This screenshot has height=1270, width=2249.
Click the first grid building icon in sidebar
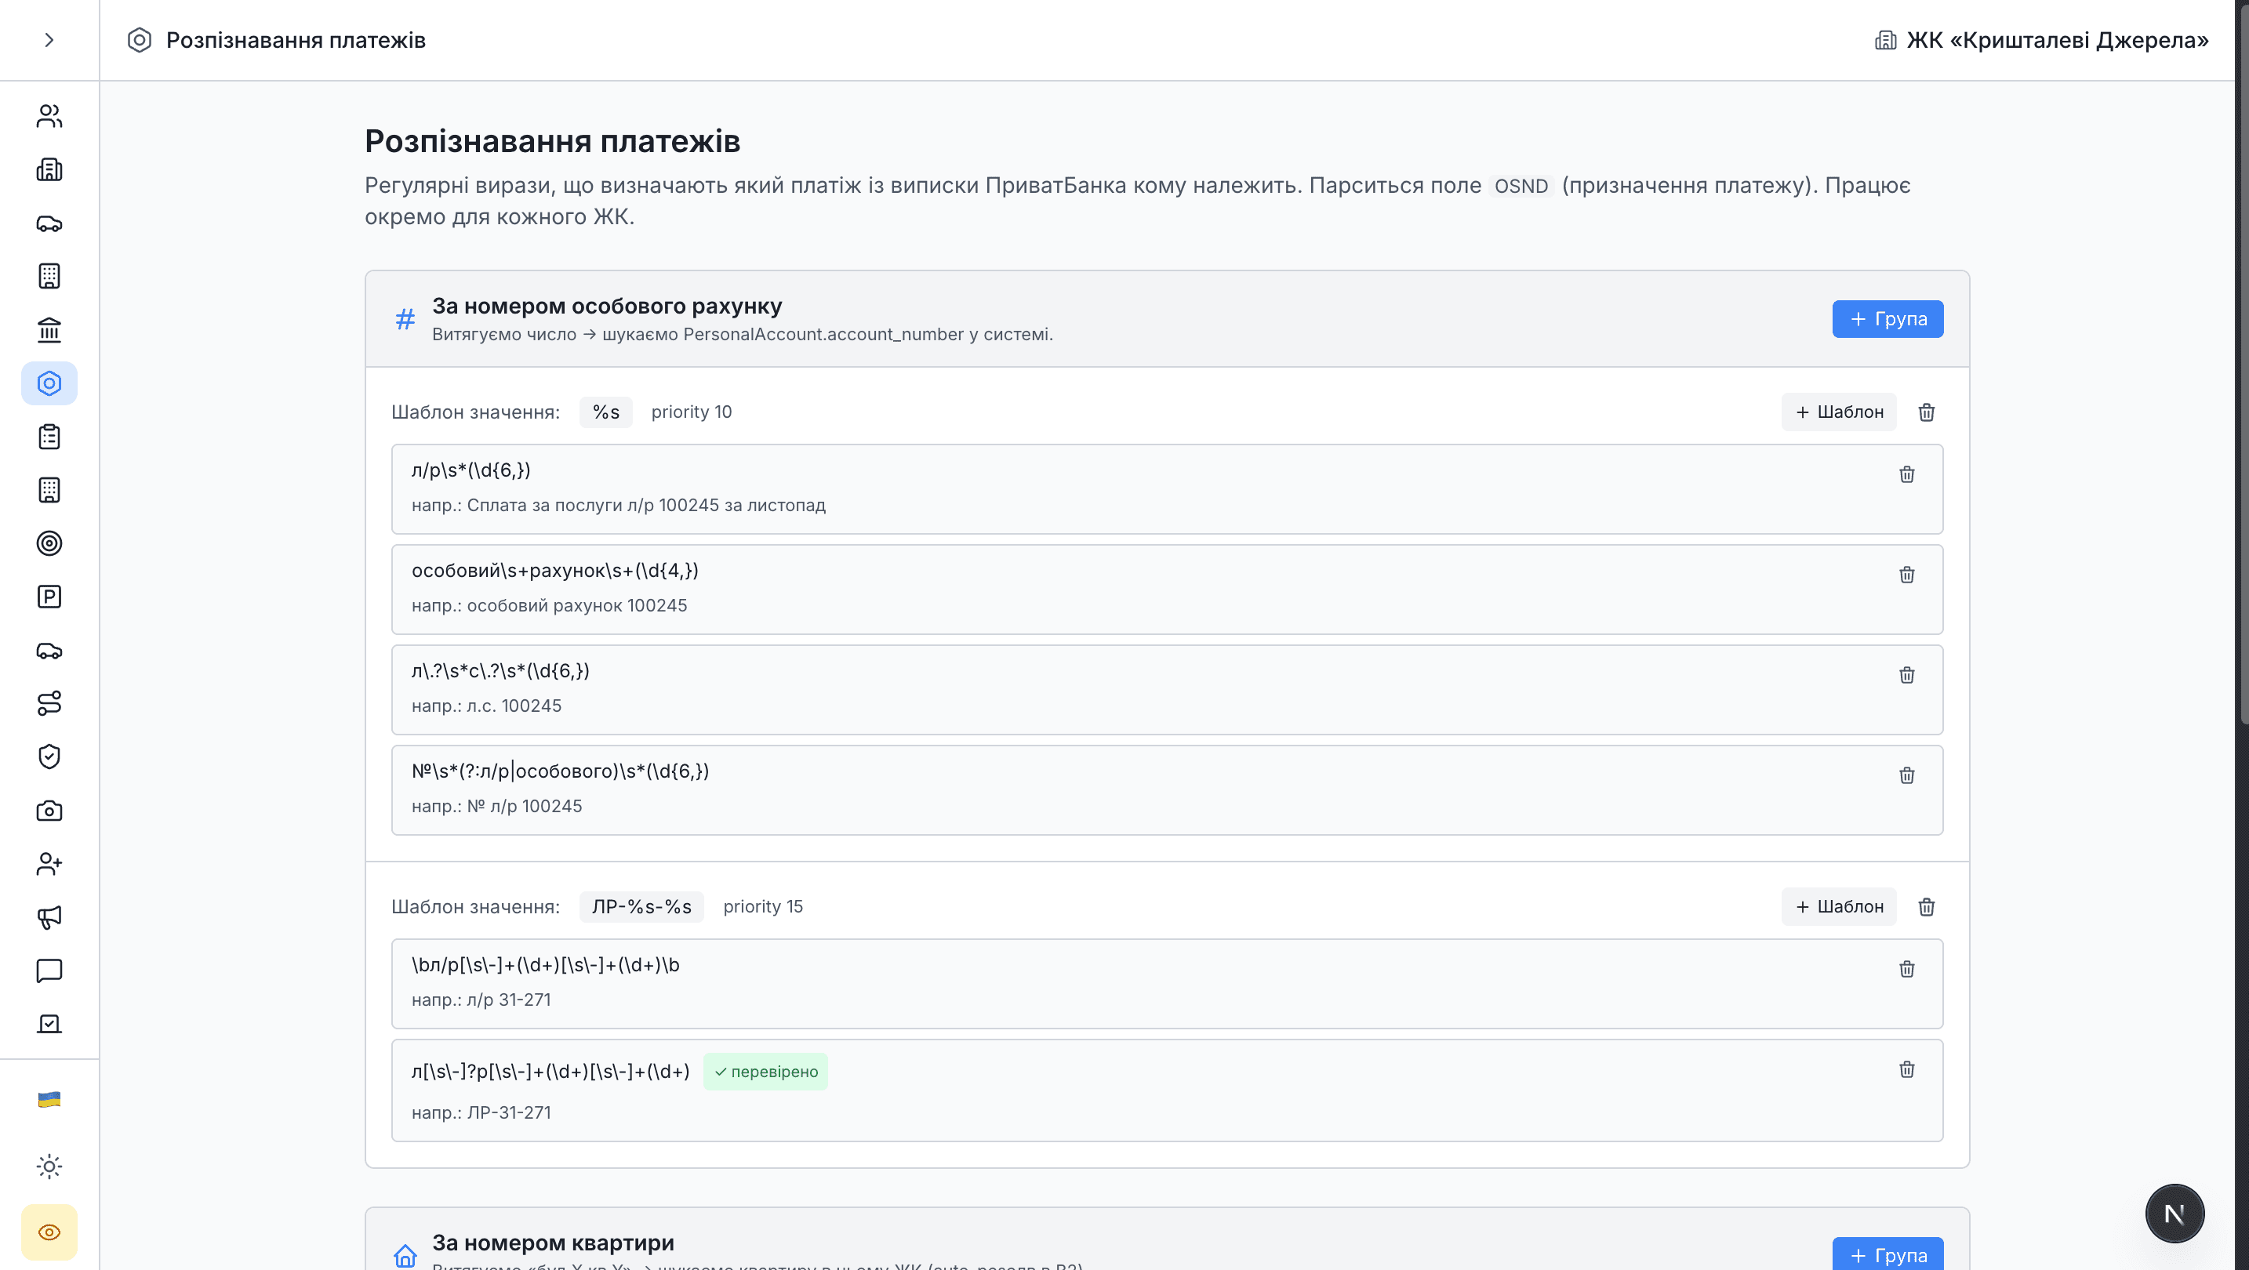(x=49, y=277)
